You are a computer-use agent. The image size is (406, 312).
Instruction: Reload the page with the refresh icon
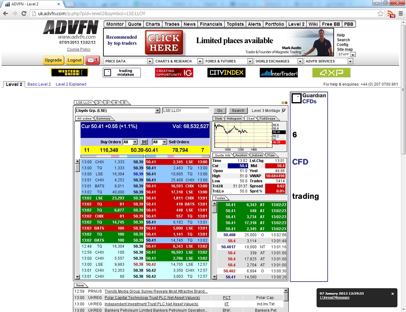tap(24, 14)
